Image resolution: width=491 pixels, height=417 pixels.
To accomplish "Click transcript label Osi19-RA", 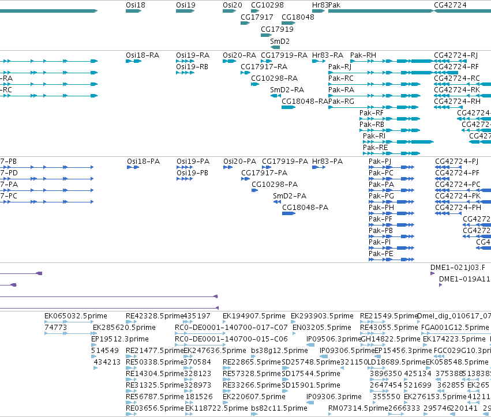I will click(193, 55).
